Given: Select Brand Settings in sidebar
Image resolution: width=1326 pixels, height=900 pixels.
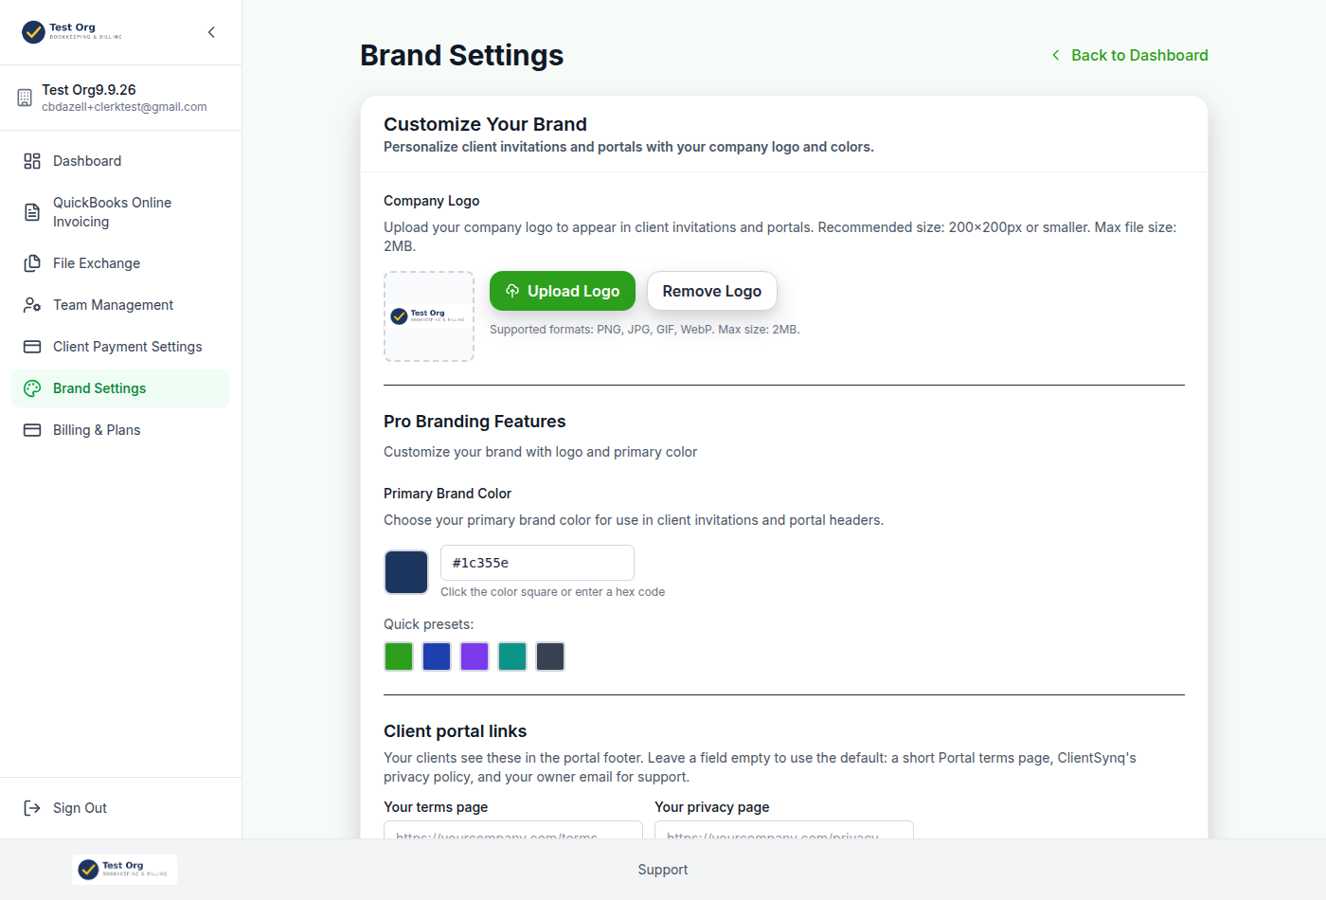Looking at the screenshot, I should tap(120, 388).
